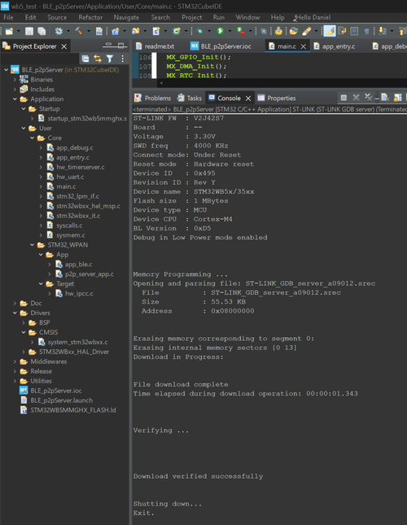
Task: Click the Save floppy disk icon
Action: click(x=29, y=31)
